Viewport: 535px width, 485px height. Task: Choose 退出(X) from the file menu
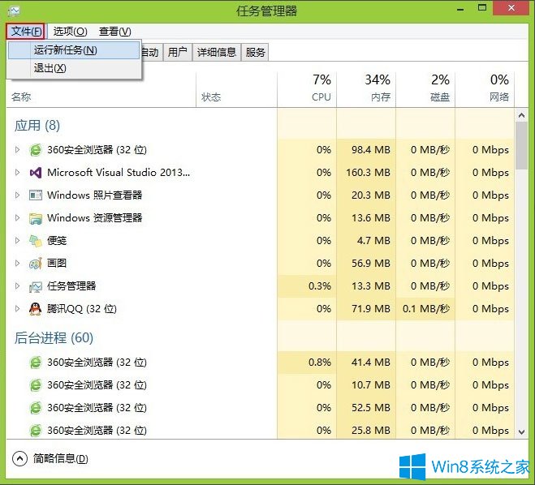point(50,68)
